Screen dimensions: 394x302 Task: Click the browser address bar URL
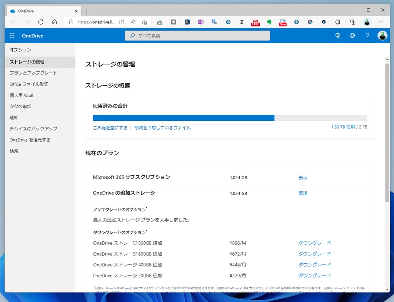tap(97, 22)
